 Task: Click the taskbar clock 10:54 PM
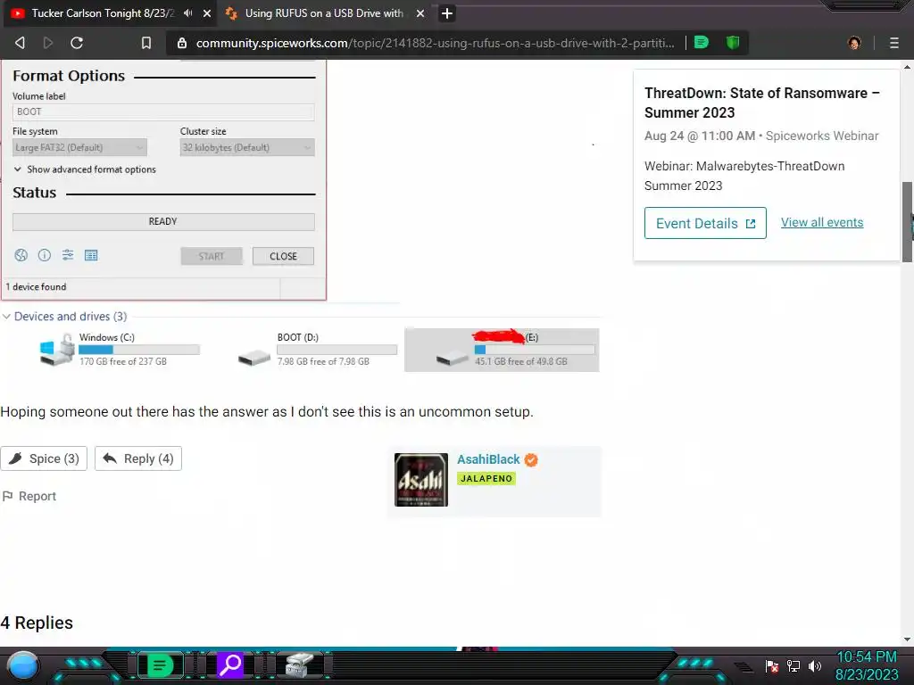coord(867,657)
